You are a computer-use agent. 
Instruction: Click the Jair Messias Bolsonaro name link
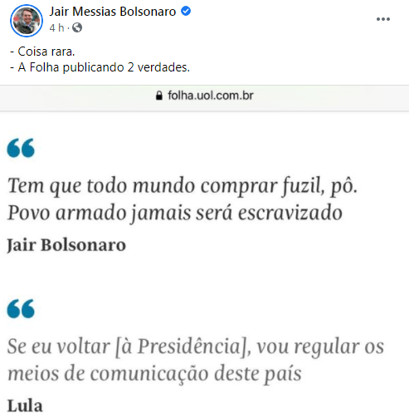point(113,12)
